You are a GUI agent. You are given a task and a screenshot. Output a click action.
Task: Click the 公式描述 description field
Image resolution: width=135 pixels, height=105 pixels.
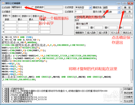pyautogui.click(x=37, y=12)
